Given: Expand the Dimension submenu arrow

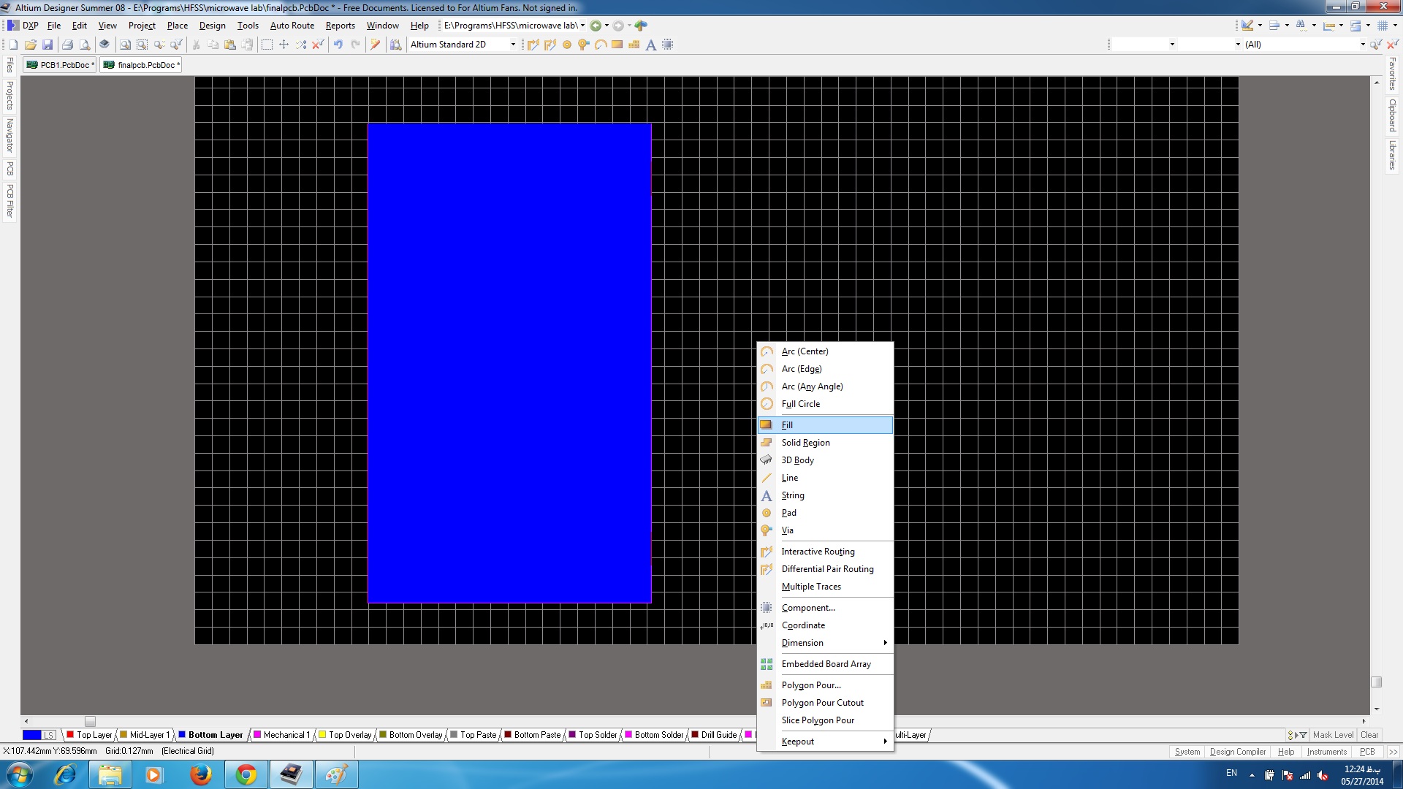Looking at the screenshot, I should [x=885, y=643].
